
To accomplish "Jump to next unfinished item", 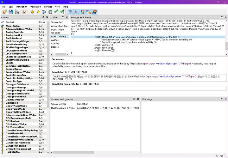I will [50, 12].
